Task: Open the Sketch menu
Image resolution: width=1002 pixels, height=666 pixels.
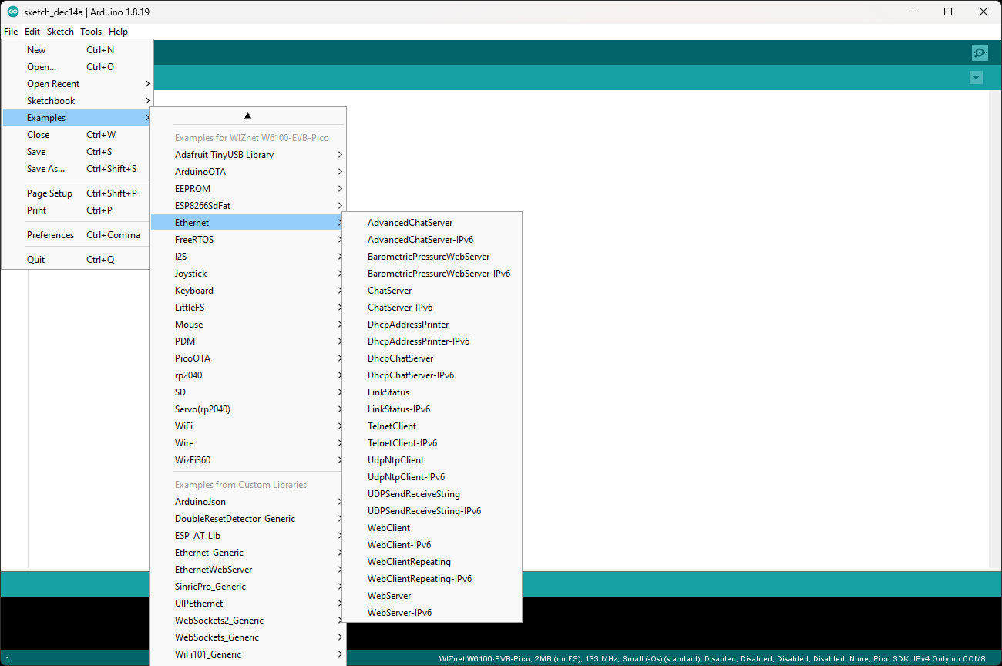Action: (60, 32)
